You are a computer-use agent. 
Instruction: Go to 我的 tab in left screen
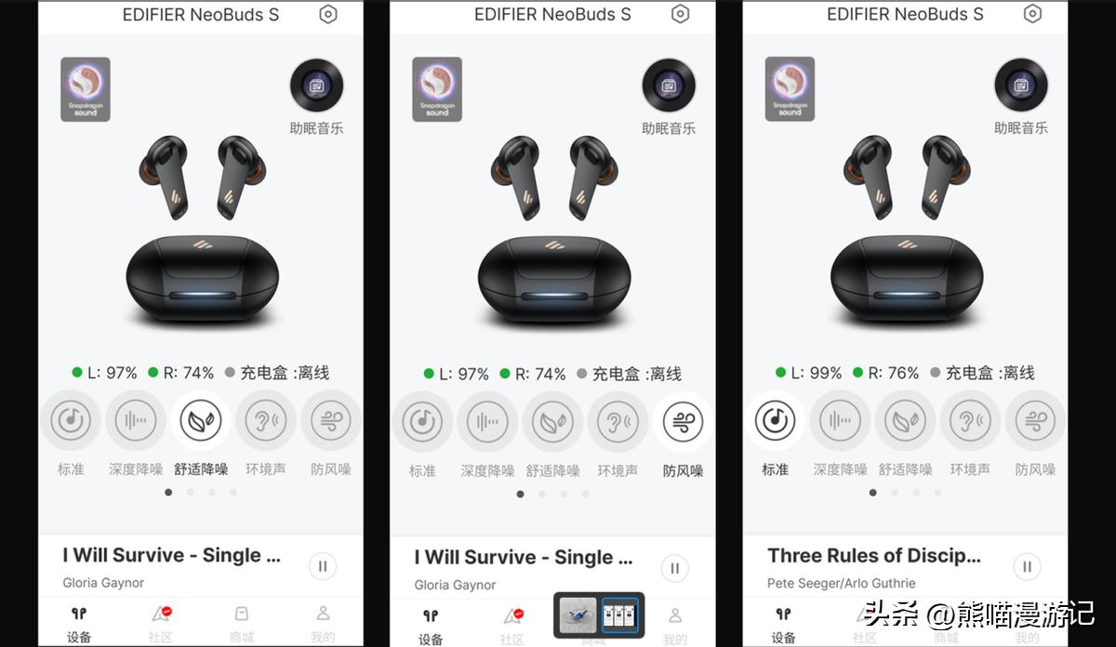click(x=323, y=624)
